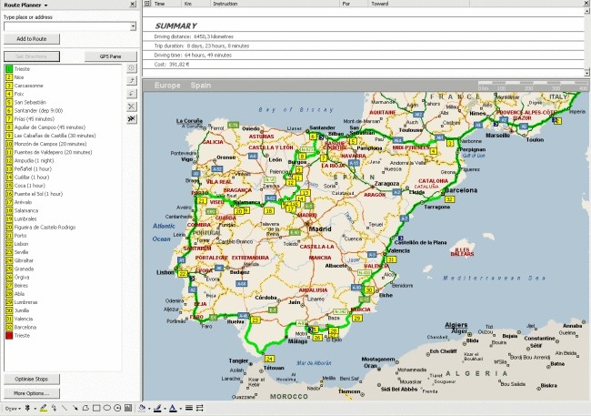Click the directions pane scroll-down arrow
The height and width of the screenshot is (416, 591).
click(x=586, y=72)
